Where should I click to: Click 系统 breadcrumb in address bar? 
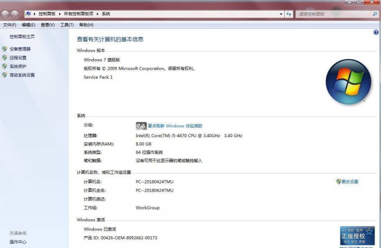point(106,14)
